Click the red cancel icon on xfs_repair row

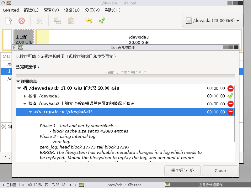(231, 112)
